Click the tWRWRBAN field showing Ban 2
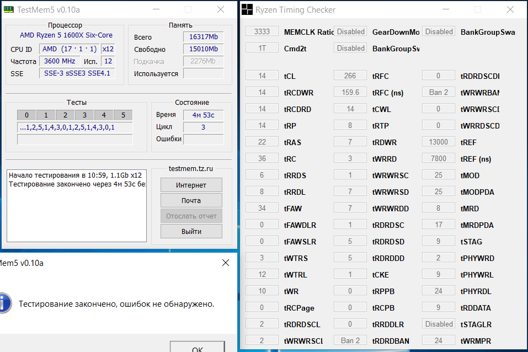The width and height of the screenshot is (528, 352). pyautogui.click(x=439, y=92)
